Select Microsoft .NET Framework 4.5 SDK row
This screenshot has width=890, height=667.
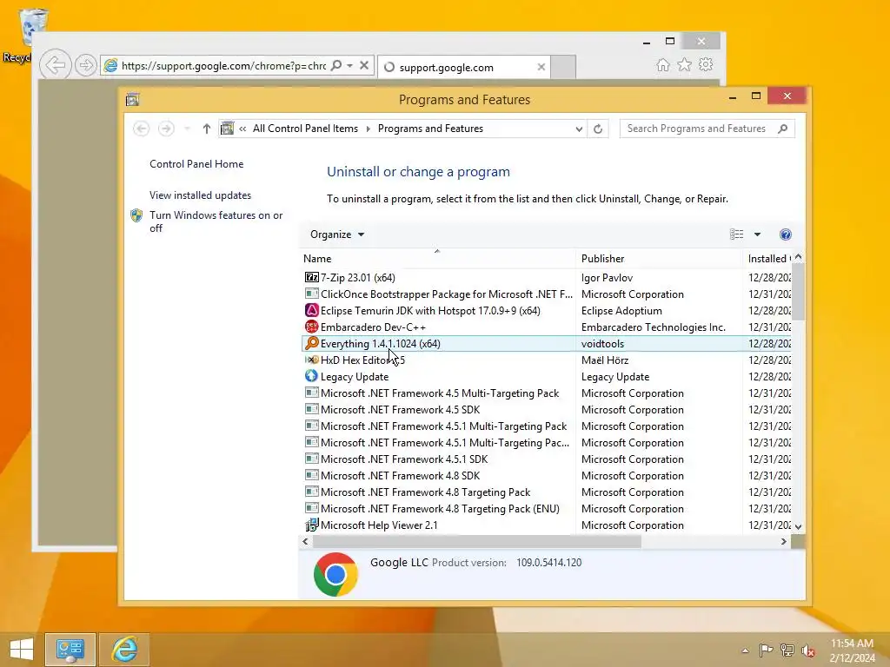(x=548, y=410)
